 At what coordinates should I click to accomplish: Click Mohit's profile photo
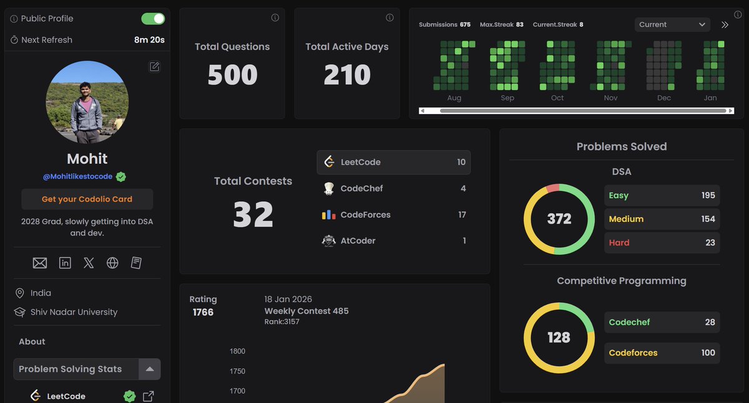(87, 103)
